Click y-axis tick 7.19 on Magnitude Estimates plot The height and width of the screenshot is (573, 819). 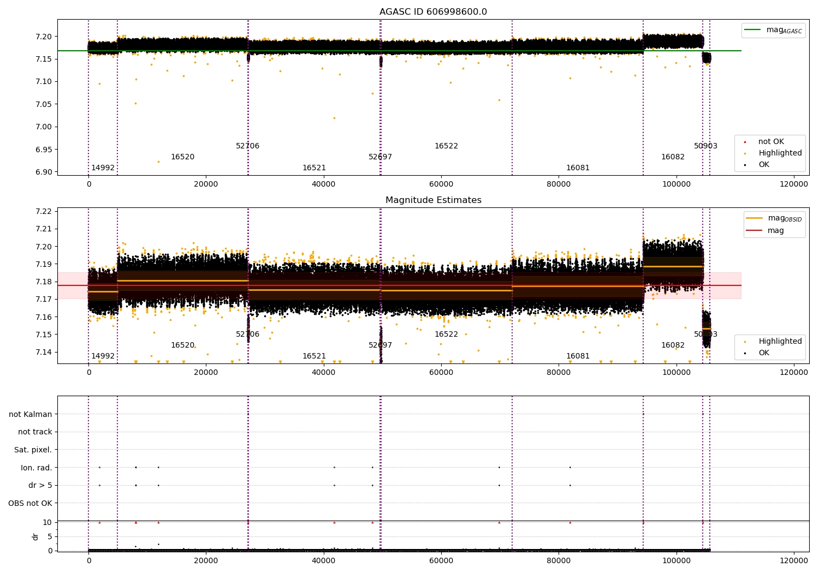point(44,264)
